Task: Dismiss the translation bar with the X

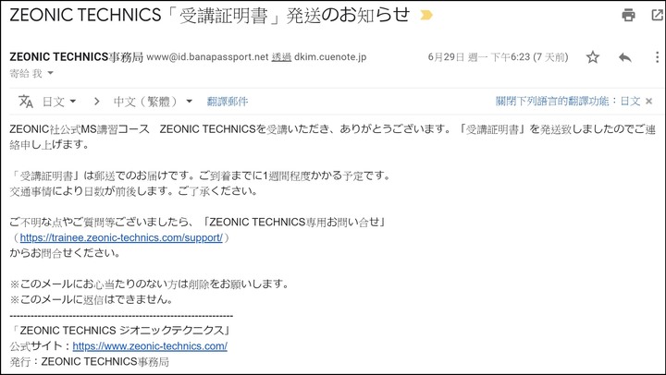Action: coord(648,101)
